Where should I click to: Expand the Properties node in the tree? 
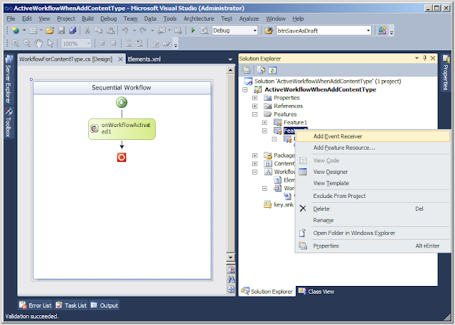coord(255,98)
